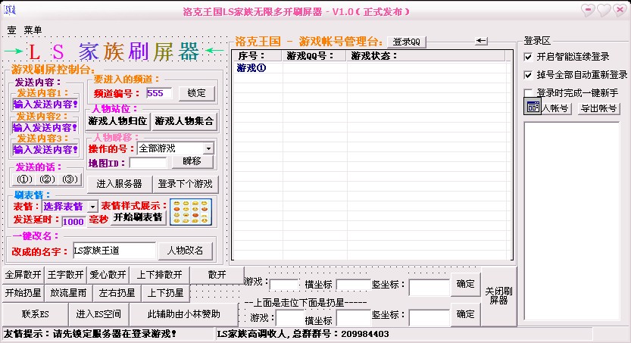Click 爱心散开 button
Screen dimensions: 631x343
tap(108, 275)
